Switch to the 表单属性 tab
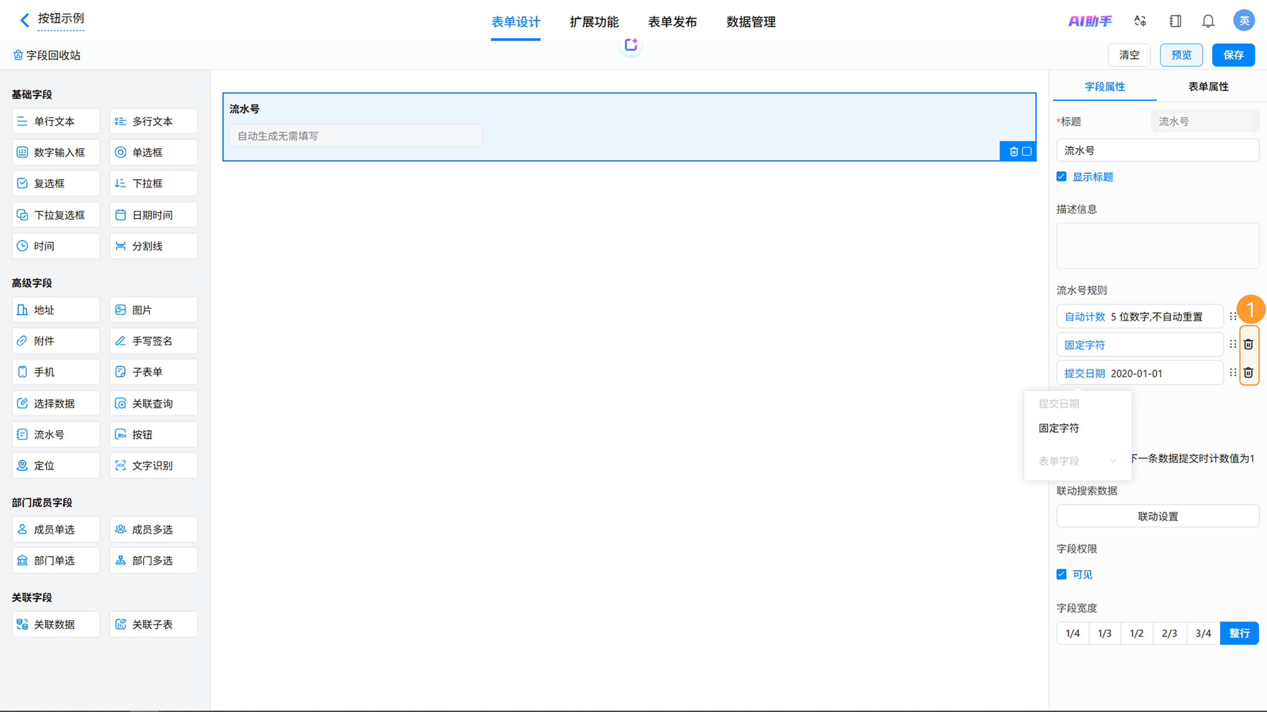Image resolution: width=1267 pixels, height=712 pixels. 1208,86
